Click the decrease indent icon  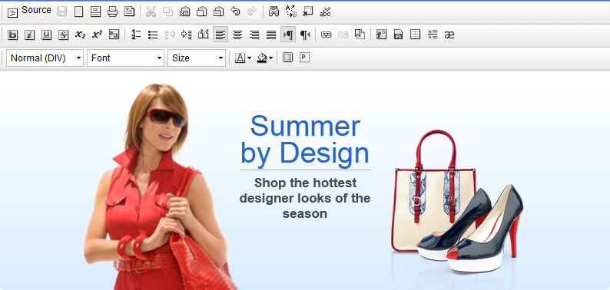[x=170, y=35]
